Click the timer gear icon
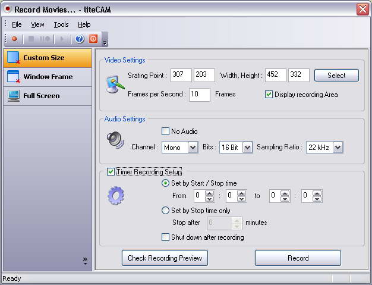The height and width of the screenshot is (285, 372). click(116, 196)
